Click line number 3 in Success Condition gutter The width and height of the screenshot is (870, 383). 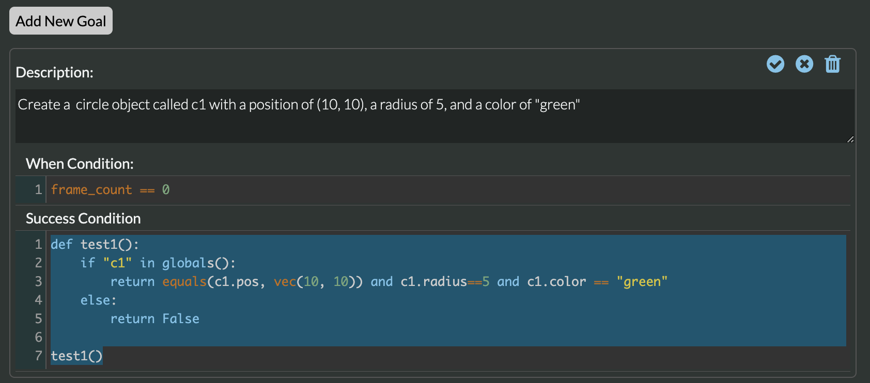(x=38, y=282)
